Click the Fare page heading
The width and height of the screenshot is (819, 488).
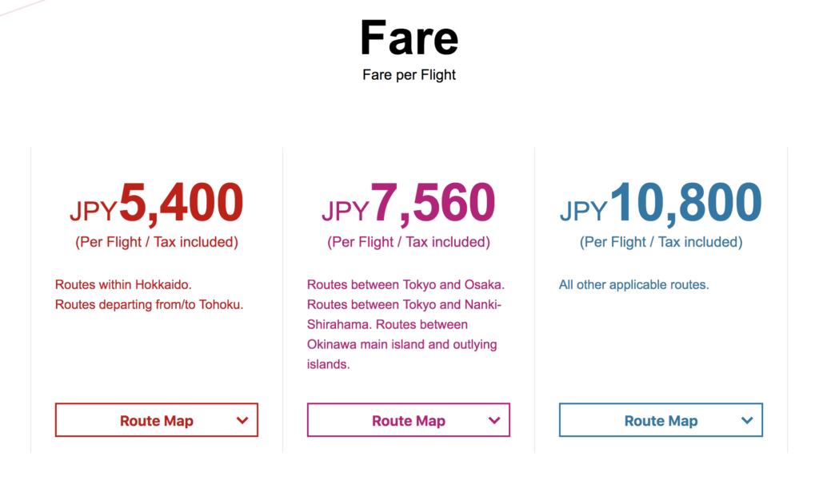pos(409,38)
